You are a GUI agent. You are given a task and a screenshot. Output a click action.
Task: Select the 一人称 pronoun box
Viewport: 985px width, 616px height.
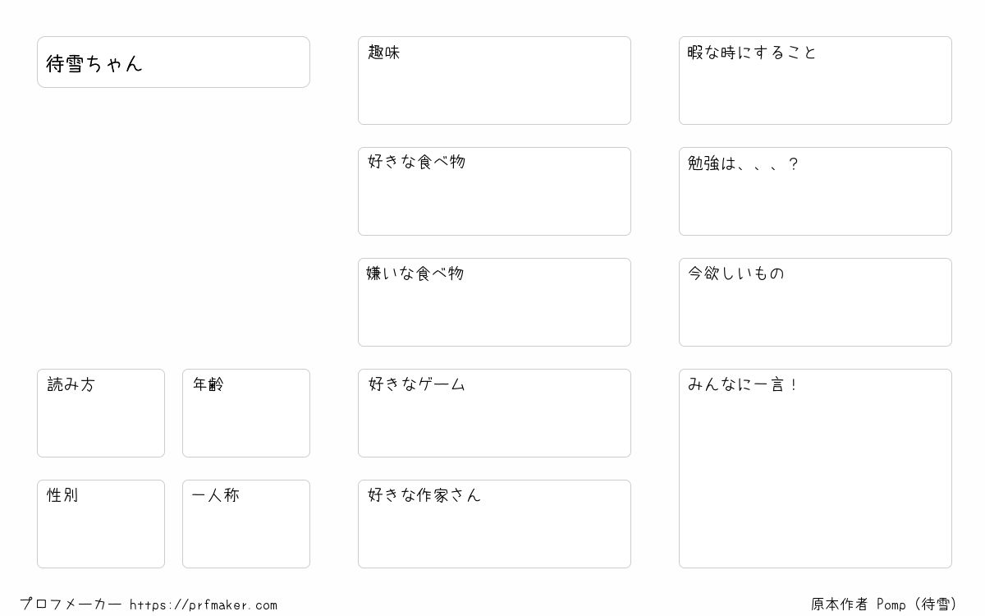pos(246,524)
